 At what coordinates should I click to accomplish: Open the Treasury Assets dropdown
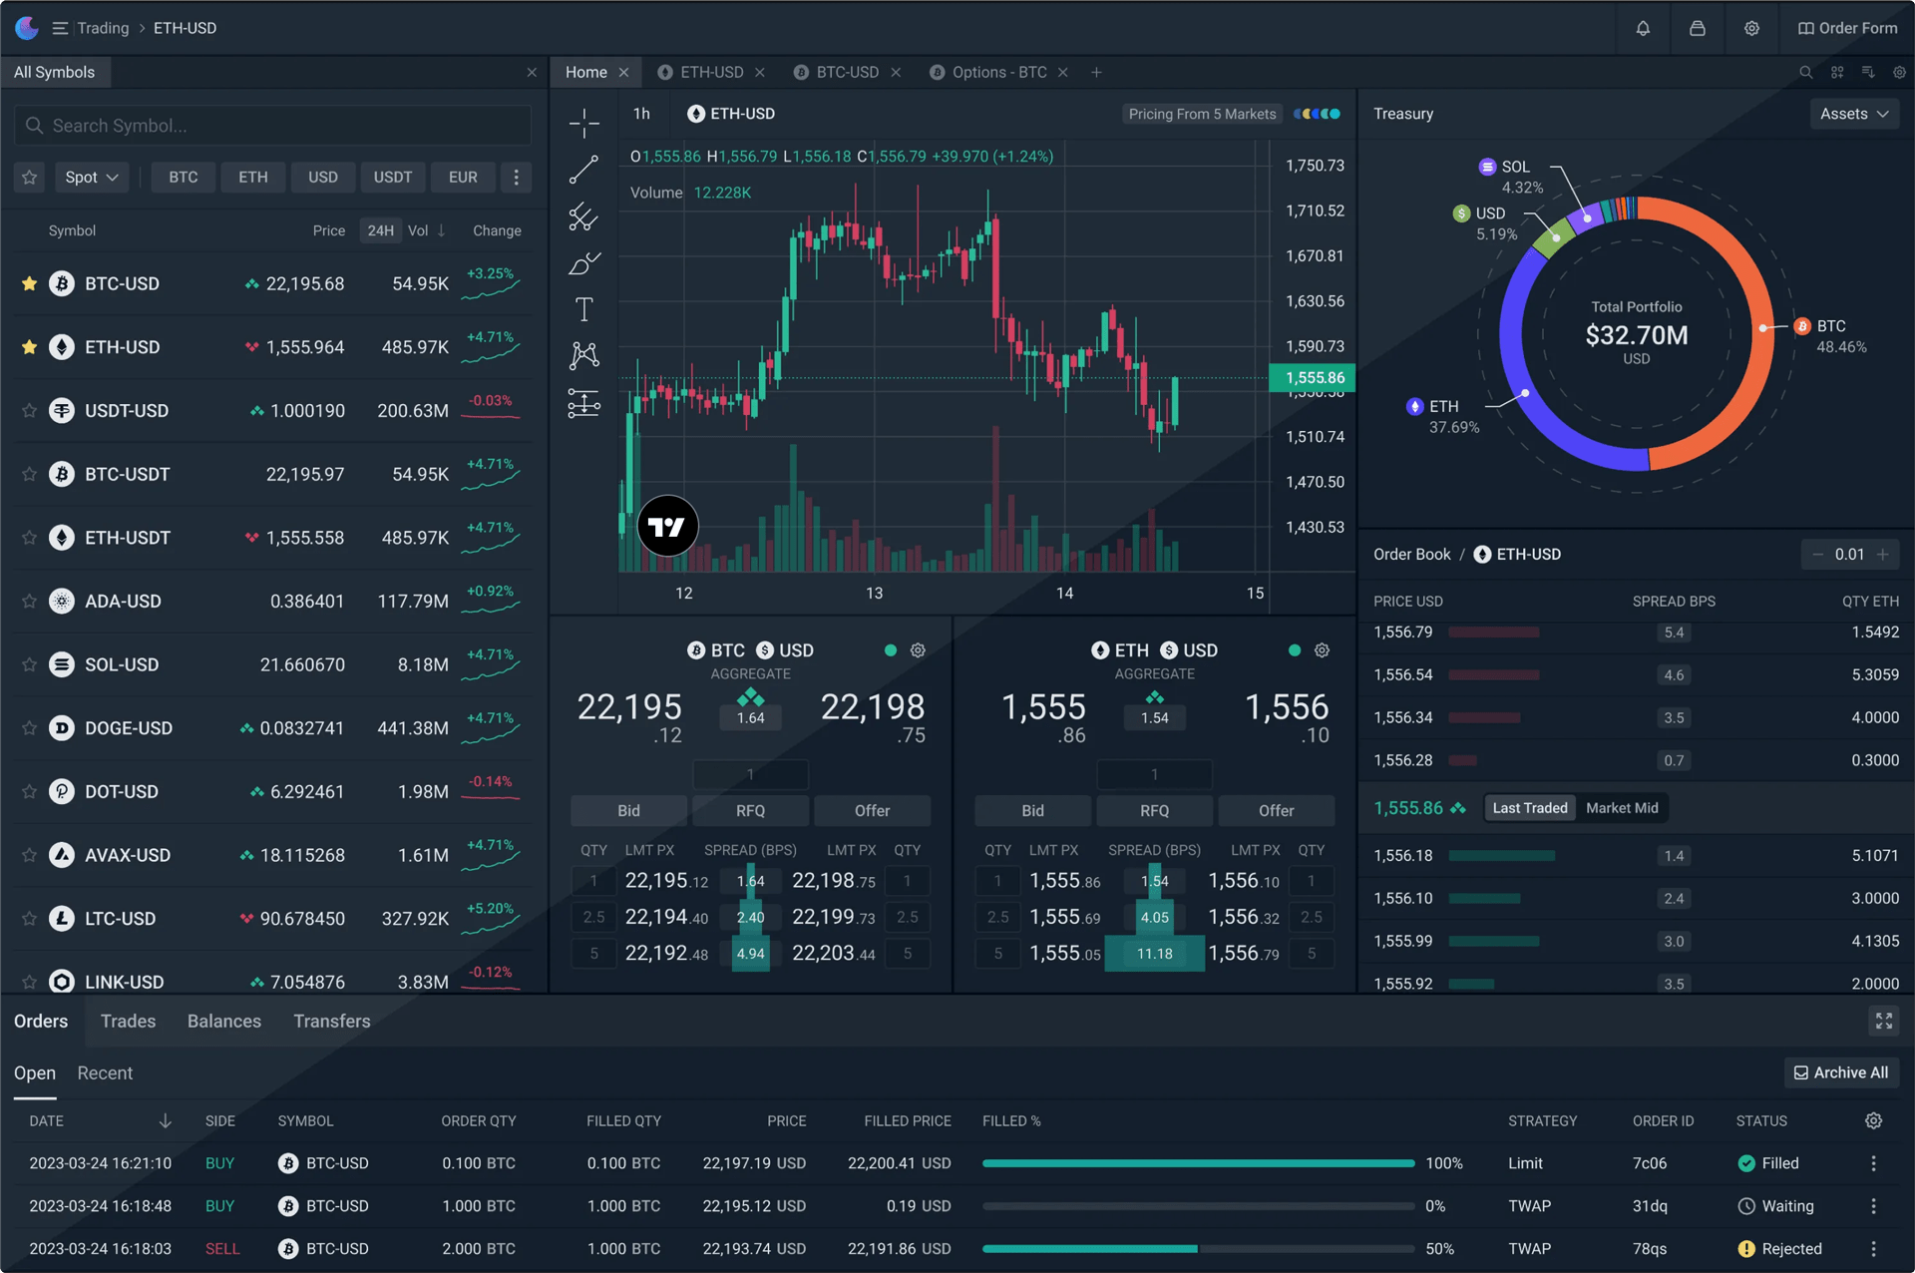pyautogui.click(x=1854, y=114)
